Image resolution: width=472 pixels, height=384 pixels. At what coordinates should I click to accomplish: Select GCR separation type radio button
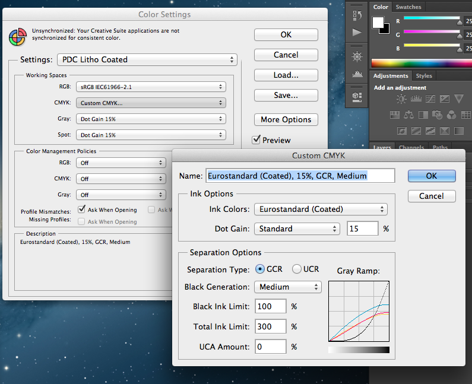pos(260,269)
